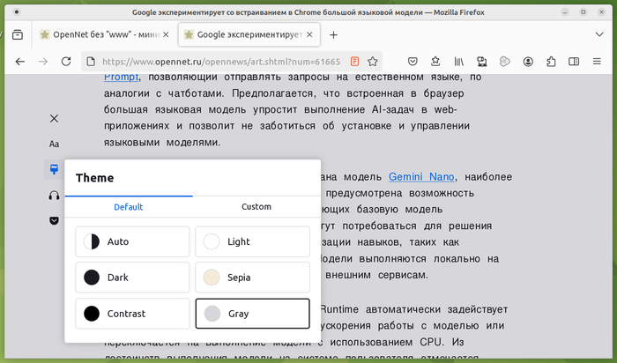The height and width of the screenshot is (363, 617).
Task: Open the Aa text and layout options
Action: click(x=55, y=144)
